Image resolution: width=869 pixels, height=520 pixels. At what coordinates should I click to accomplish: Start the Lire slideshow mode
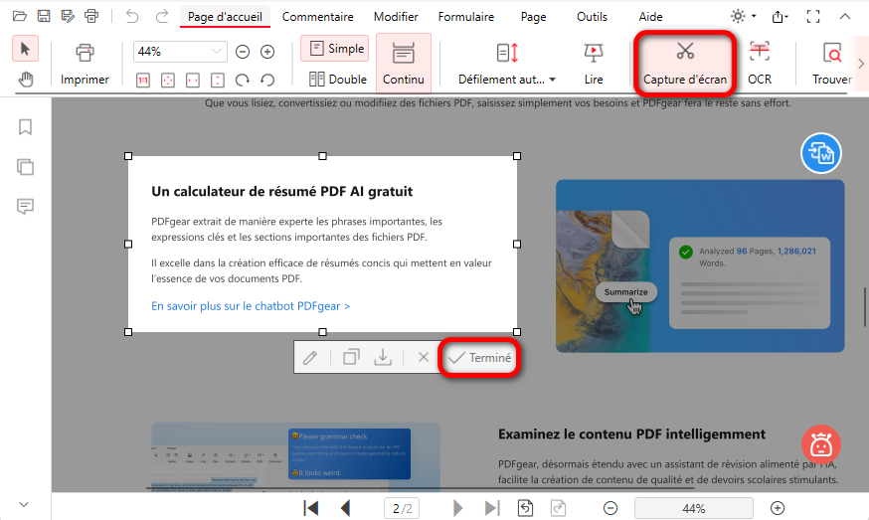tap(594, 65)
